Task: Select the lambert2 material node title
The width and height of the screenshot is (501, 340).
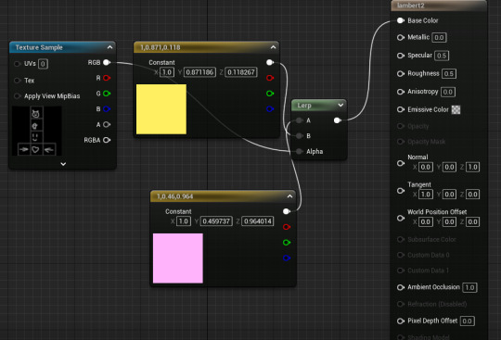Action: [411, 6]
